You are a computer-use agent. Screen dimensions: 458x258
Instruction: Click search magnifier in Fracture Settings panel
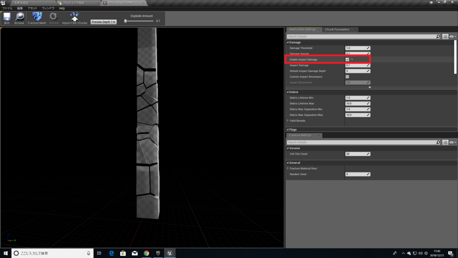[x=438, y=142]
